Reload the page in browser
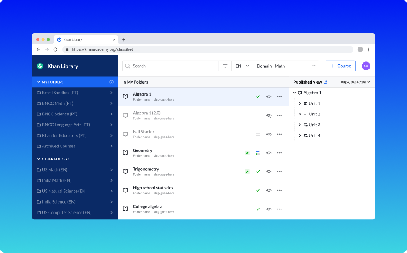The image size is (407, 253). tap(55, 49)
